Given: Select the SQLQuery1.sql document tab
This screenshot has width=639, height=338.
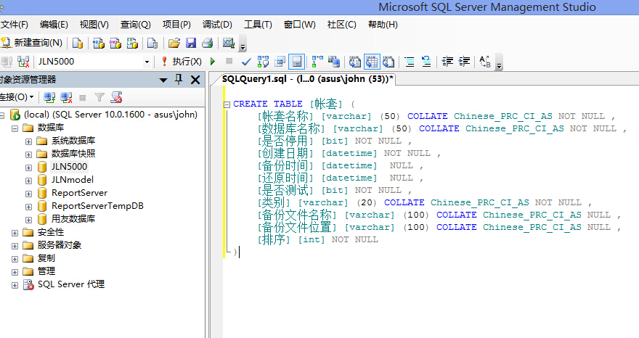Looking at the screenshot, I should (307, 79).
